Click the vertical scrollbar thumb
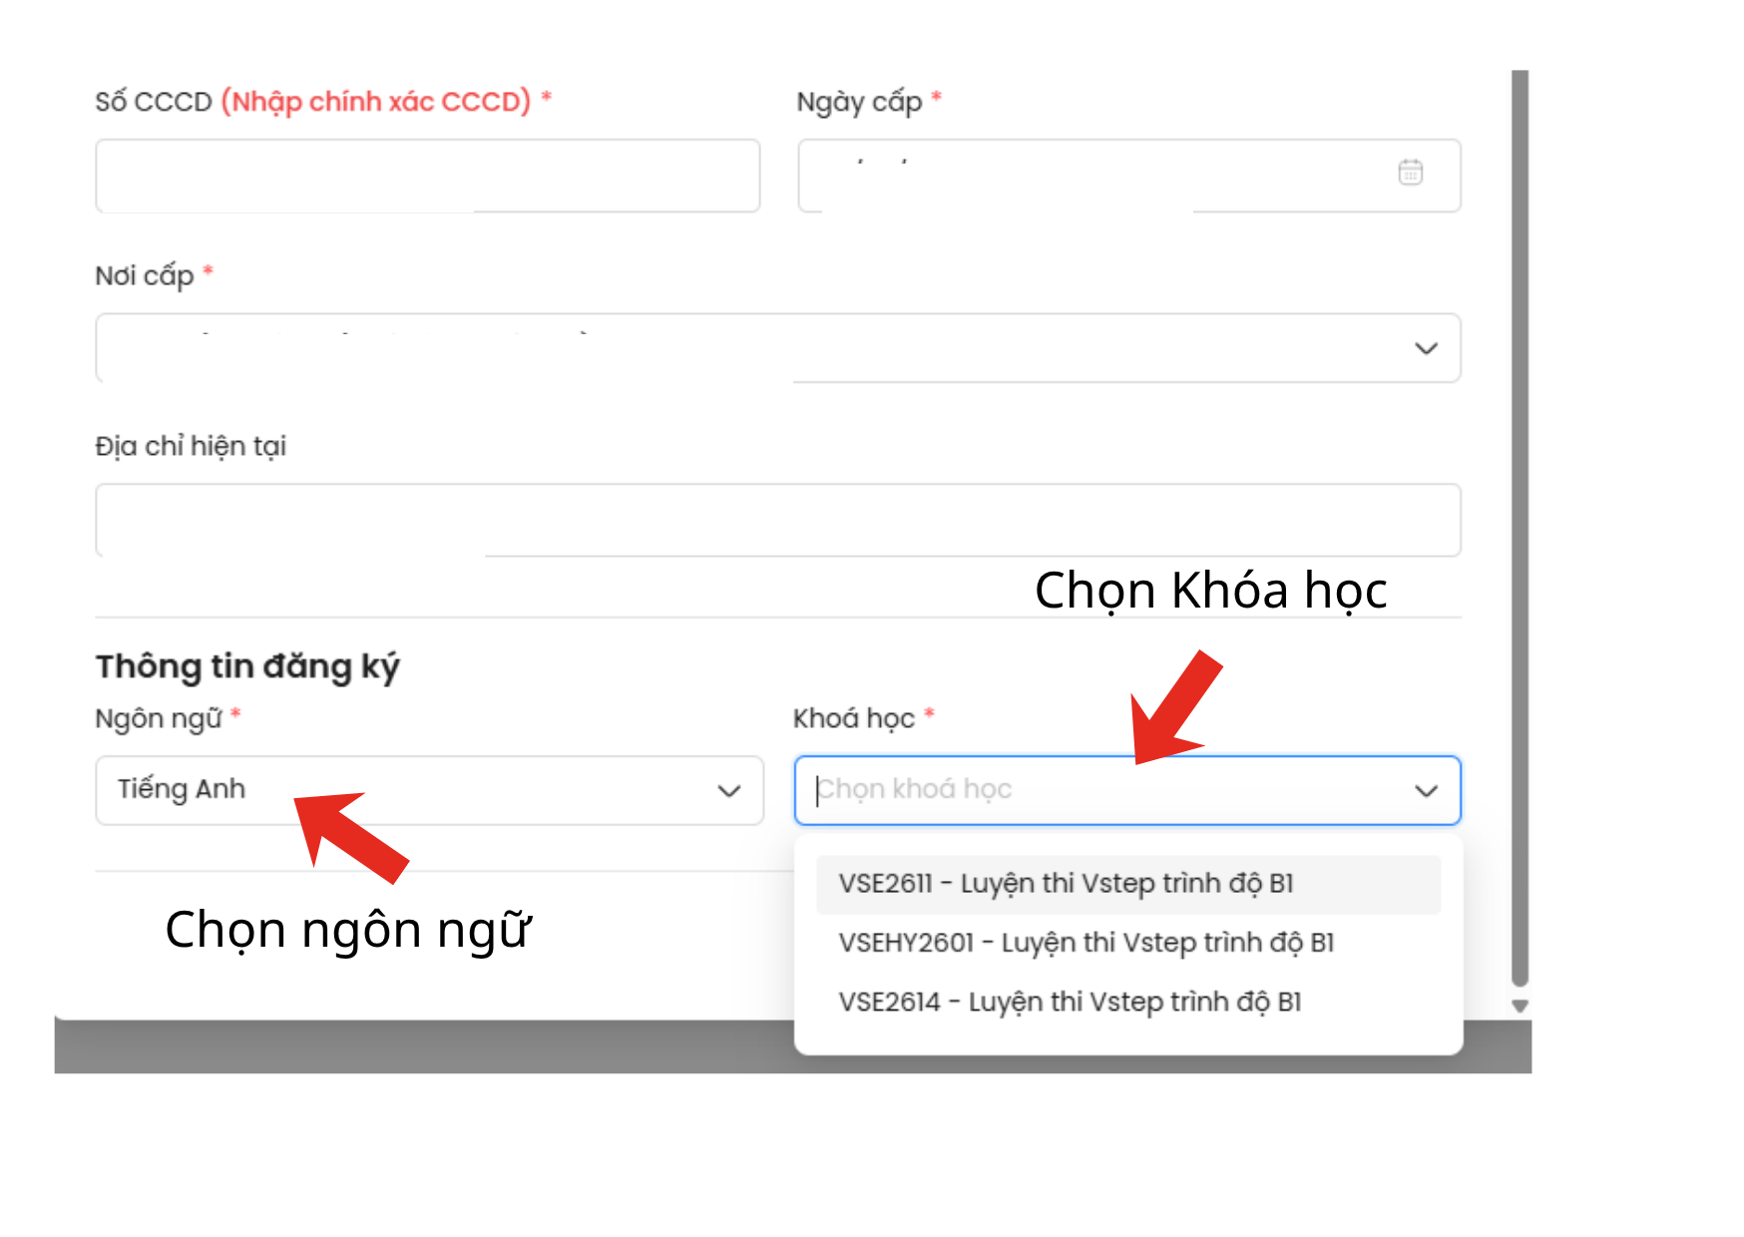Image resolution: width=1744 pixels, height=1237 pixels. (1520, 529)
